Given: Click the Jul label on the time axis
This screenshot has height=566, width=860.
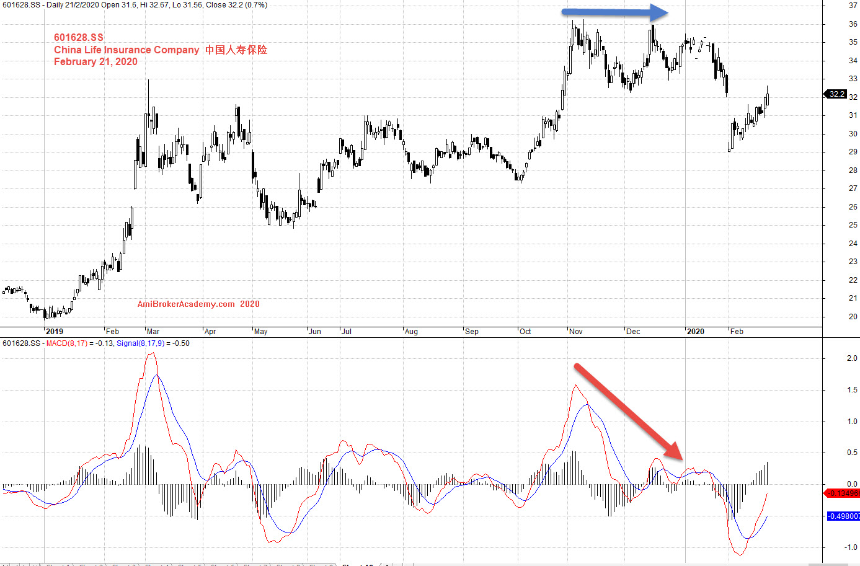Looking at the screenshot, I should 347,332.
